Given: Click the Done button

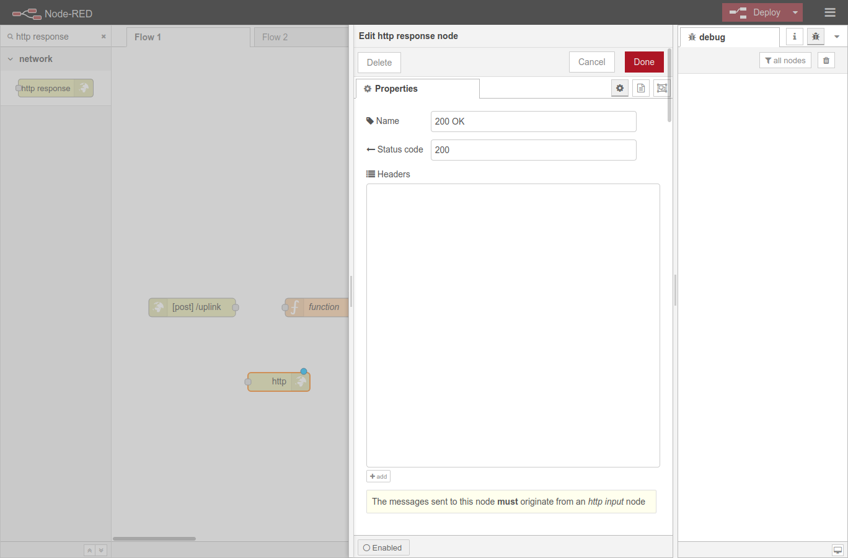Looking at the screenshot, I should click(643, 61).
